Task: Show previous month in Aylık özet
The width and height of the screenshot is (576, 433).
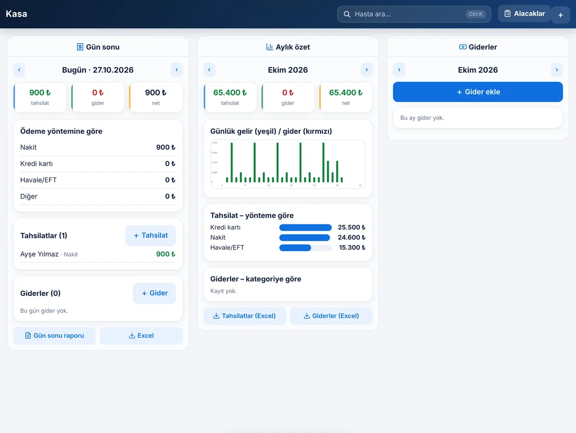Action: point(209,70)
